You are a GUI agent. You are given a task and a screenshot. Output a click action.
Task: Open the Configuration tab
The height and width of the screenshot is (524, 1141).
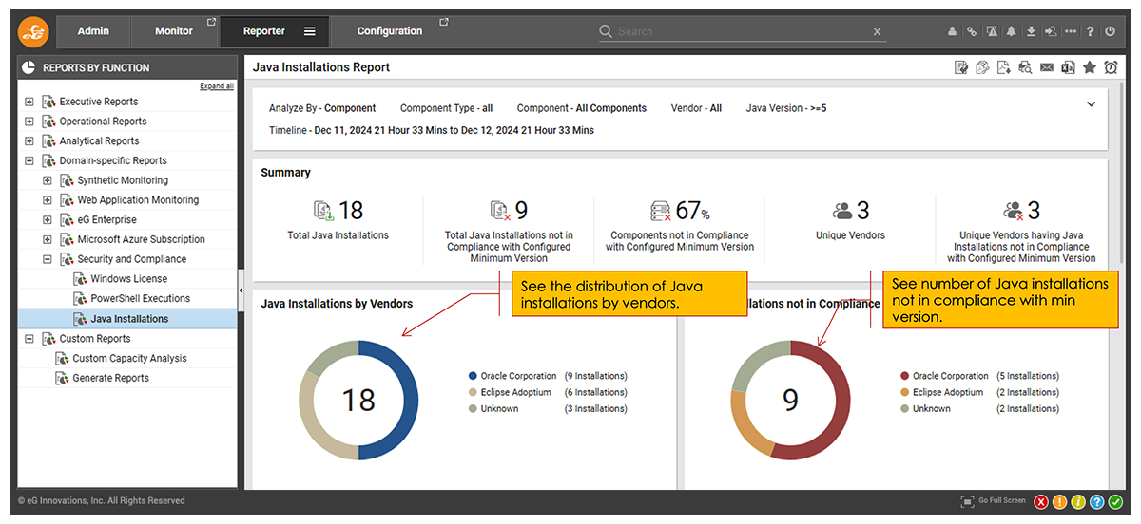point(390,31)
